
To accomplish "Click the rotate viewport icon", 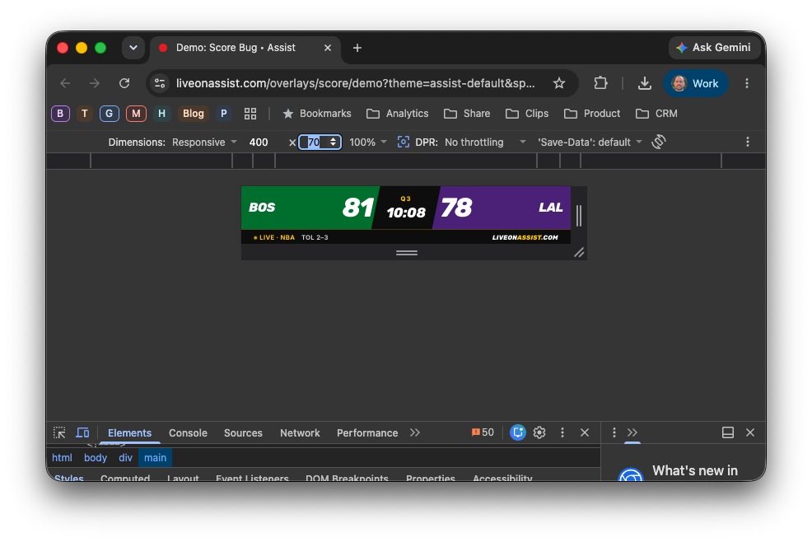I will pos(659,142).
